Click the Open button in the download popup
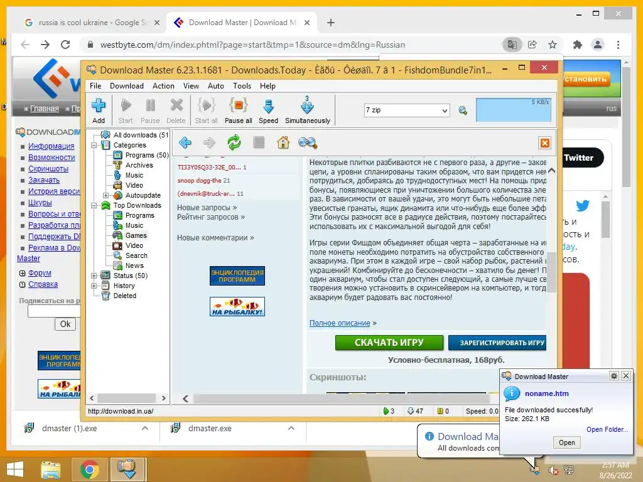 [567, 442]
